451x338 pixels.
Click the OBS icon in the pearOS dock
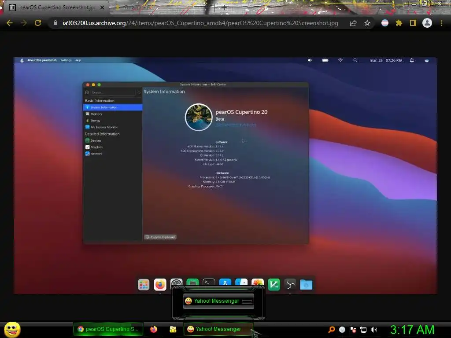[290, 285]
